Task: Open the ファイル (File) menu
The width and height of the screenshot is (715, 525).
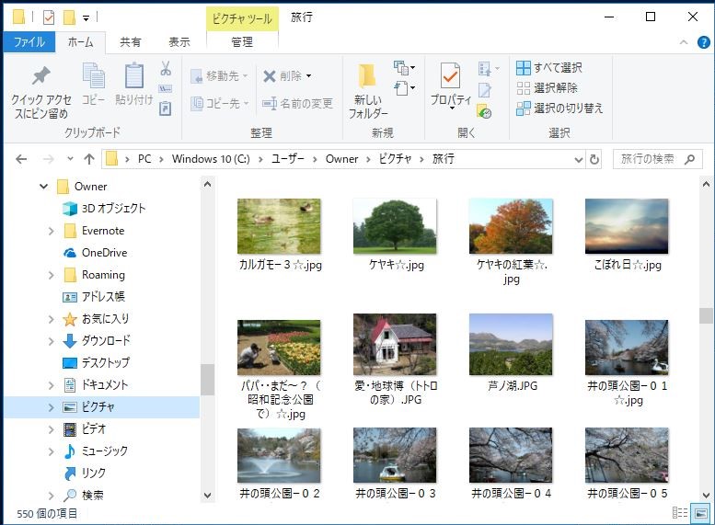Action: (x=29, y=42)
